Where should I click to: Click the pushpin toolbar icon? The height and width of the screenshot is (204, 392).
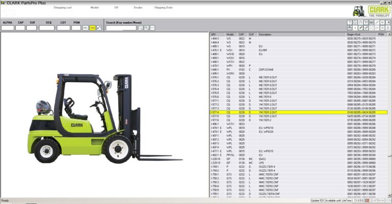(360, 28)
